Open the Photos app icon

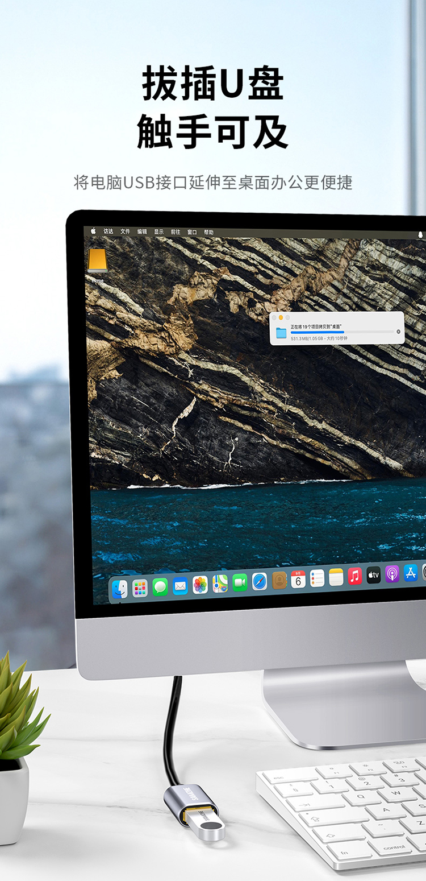[200, 584]
